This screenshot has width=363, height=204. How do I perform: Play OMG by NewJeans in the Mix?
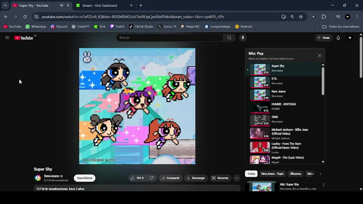[x=284, y=120]
